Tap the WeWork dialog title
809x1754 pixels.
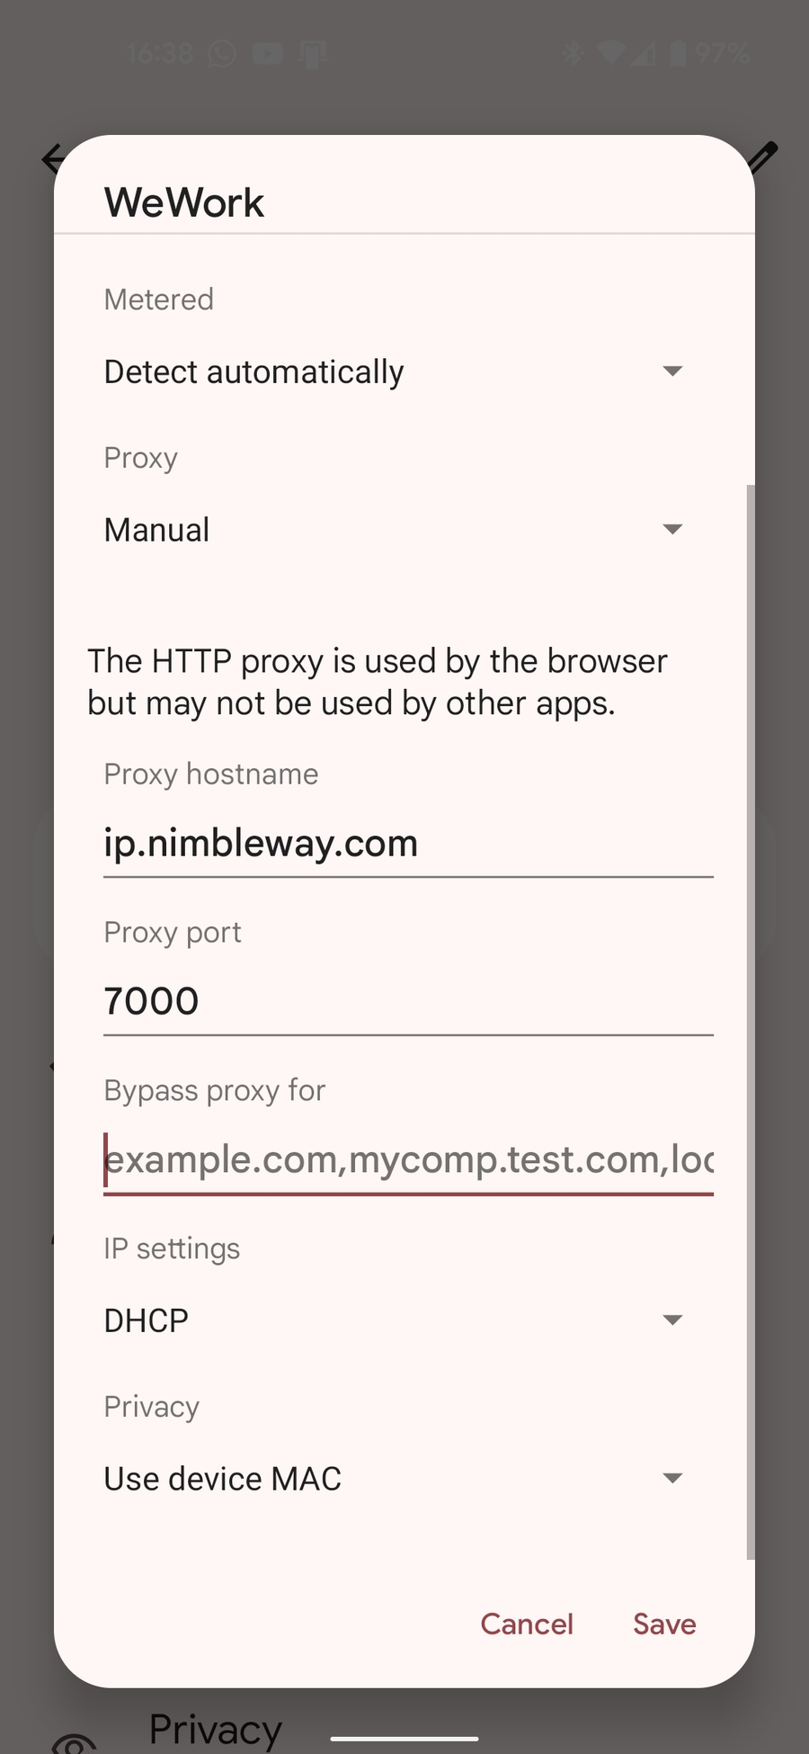point(184,202)
